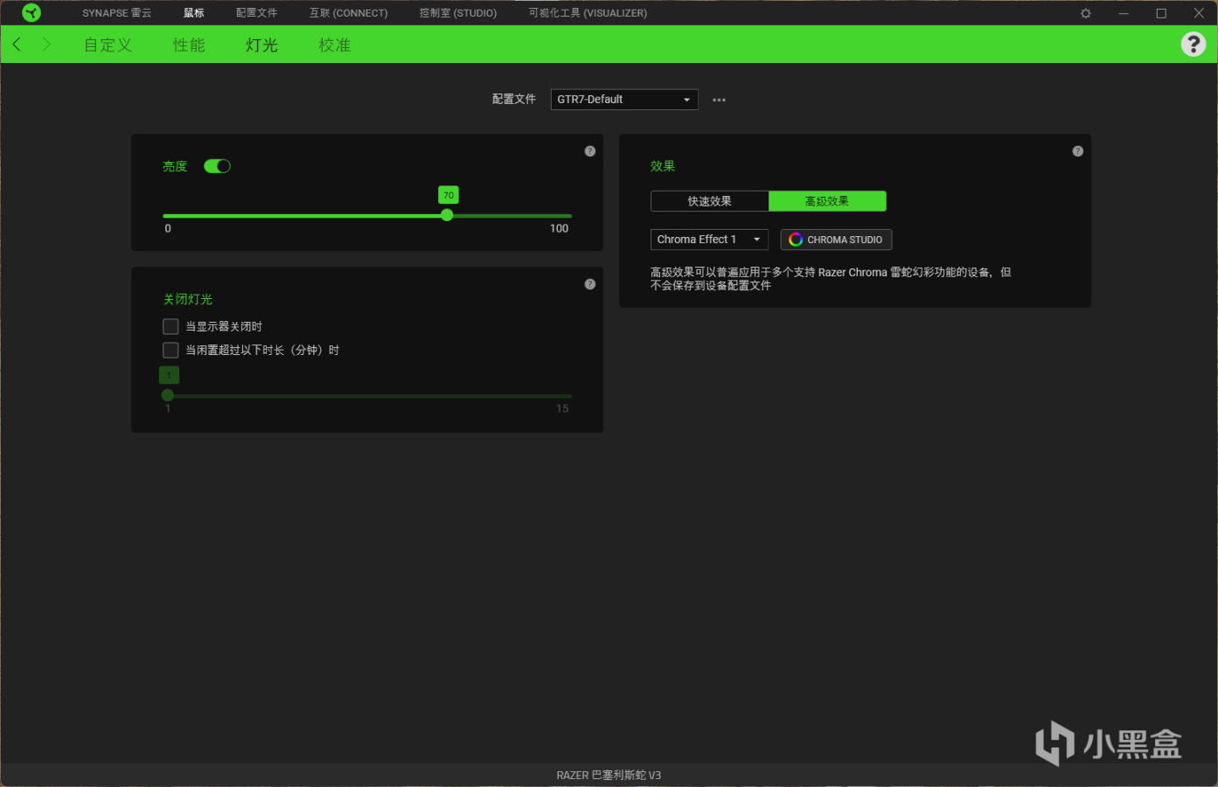
Task: Select the 鼠标 top menu tab
Action: click(194, 13)
